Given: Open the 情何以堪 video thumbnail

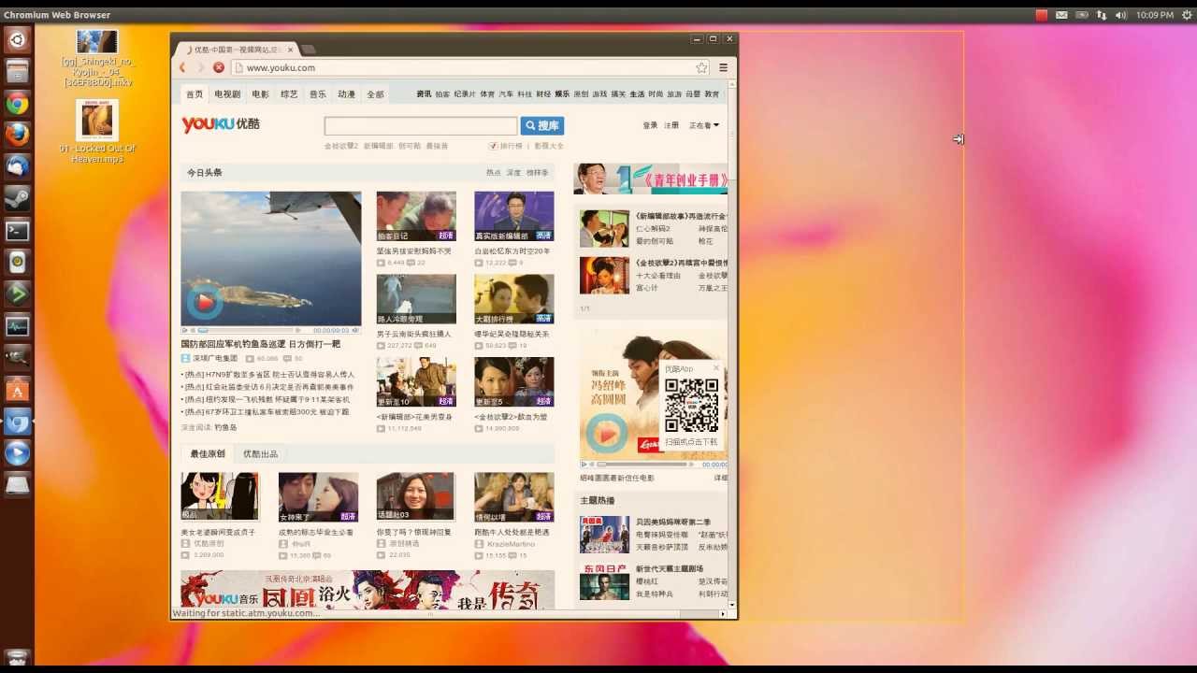Looking at the screenshot, I should click(x=513, y=496).
